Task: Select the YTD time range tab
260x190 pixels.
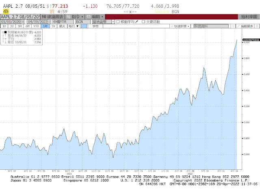Action: [36, 26]
